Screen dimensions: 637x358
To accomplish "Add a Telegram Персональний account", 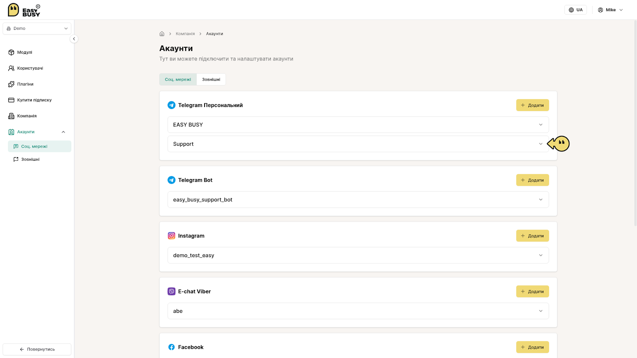I will 532,105.
